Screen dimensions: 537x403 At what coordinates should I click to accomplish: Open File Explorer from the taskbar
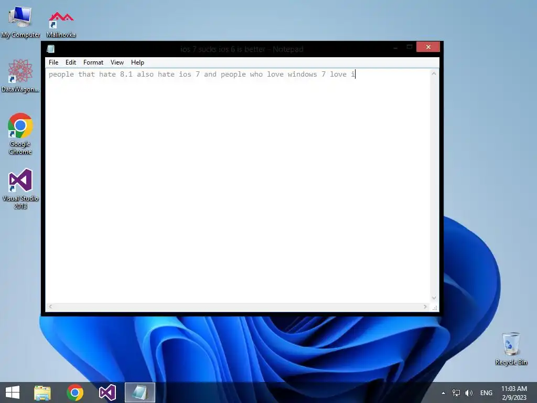pos(42,393)
